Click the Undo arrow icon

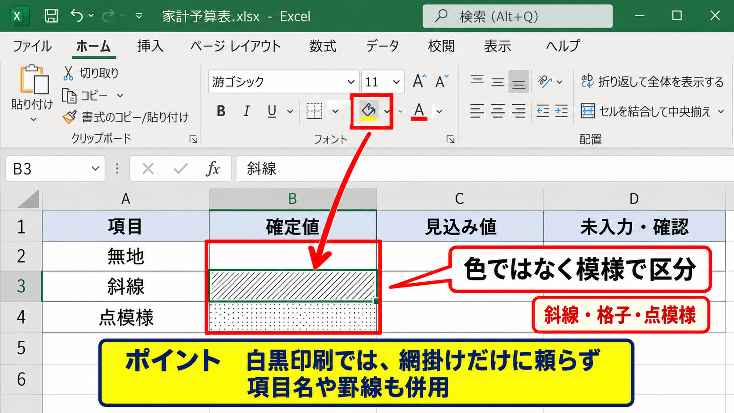(77, 16)
